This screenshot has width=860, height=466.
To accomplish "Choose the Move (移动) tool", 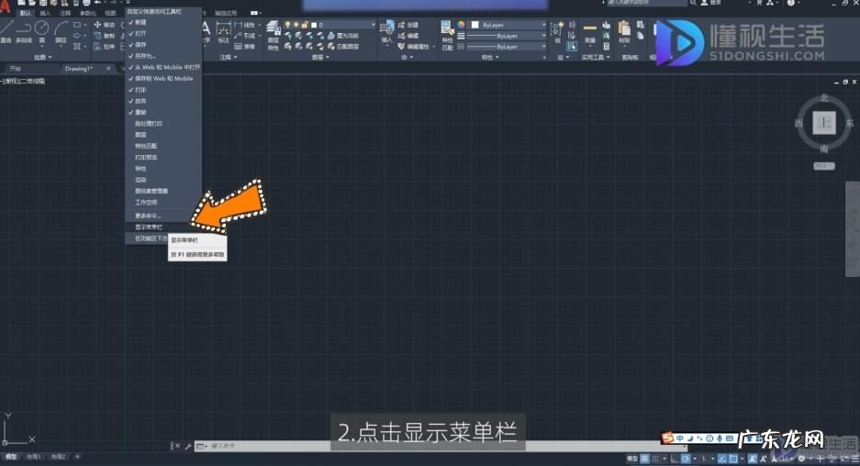I will pyautogui.click(x=105, y=25).
